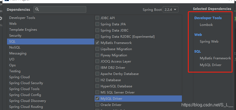Toggle MS SQL Server Driver checkbox
This screenshot has height=110, width=236.
coord(97,92)
